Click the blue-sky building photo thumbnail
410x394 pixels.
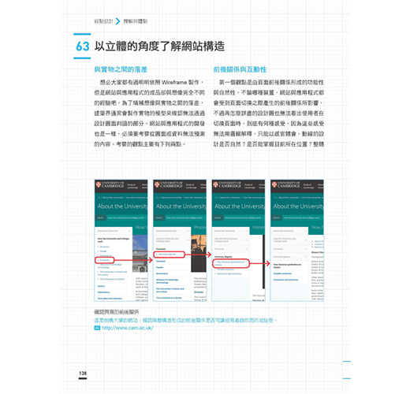[x=140, y=253]
